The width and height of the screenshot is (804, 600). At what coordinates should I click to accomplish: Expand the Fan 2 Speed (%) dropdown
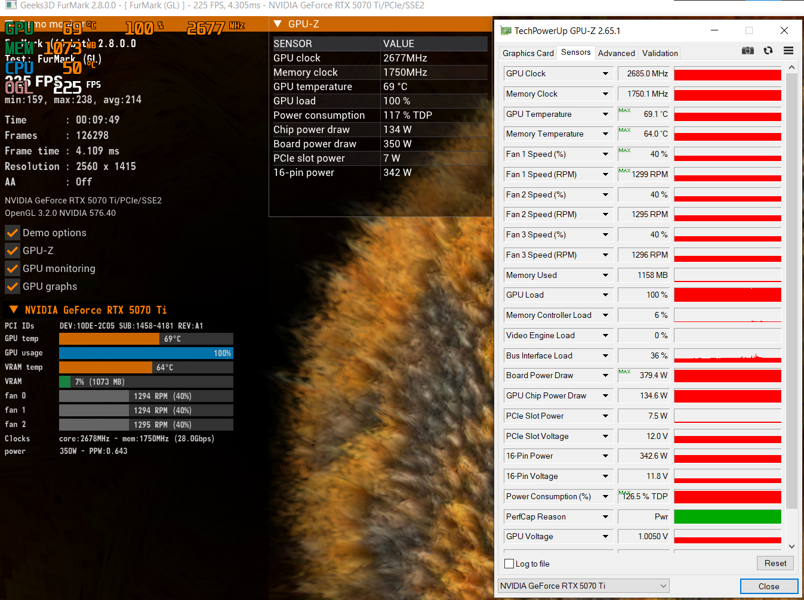[605, 194]
